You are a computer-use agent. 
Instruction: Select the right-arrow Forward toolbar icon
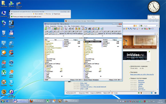pos(72,28)
